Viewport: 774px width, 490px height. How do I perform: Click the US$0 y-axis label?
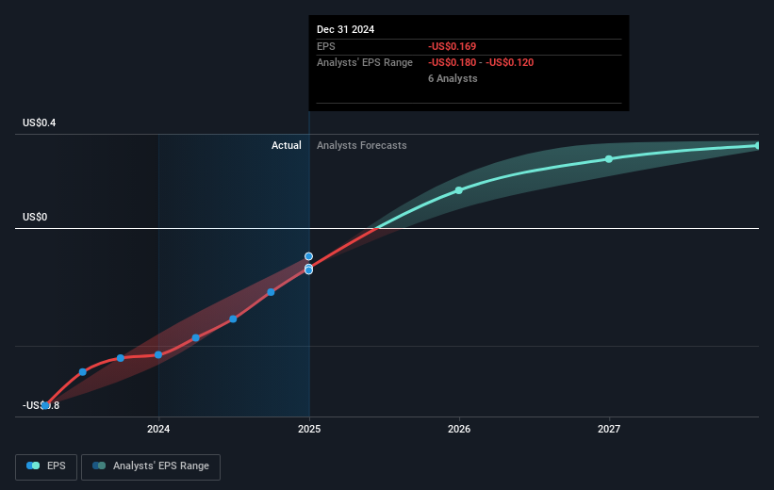coord(35,217)
